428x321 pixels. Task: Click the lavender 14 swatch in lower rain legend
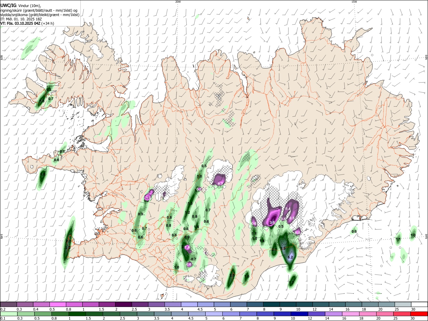pos(334,314)
